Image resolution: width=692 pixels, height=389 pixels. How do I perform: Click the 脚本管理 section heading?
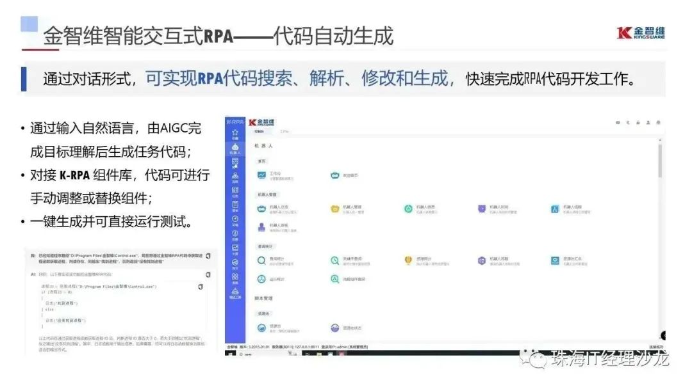[x=263, y=298]
